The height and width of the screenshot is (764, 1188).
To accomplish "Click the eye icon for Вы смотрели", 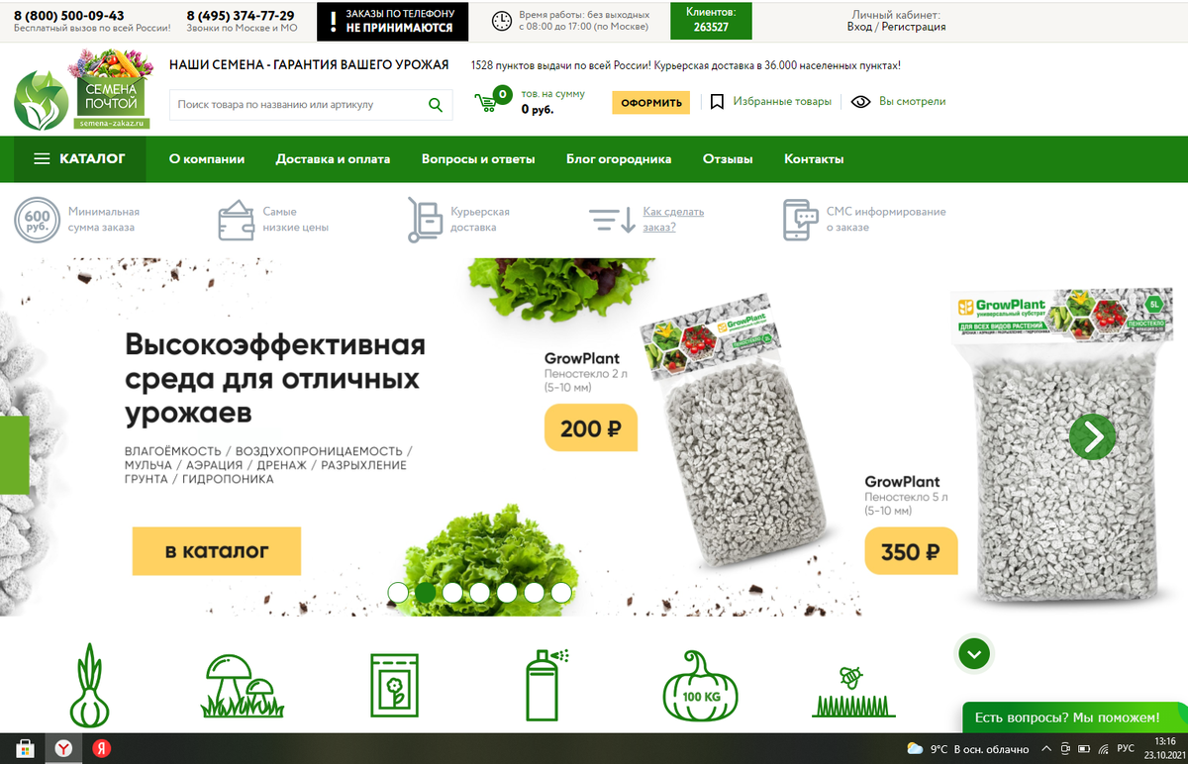I will click(860, 102).
